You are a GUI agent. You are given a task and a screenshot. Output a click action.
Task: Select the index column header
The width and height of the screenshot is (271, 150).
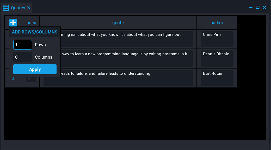pyautogui.click(x=31, y=23)
